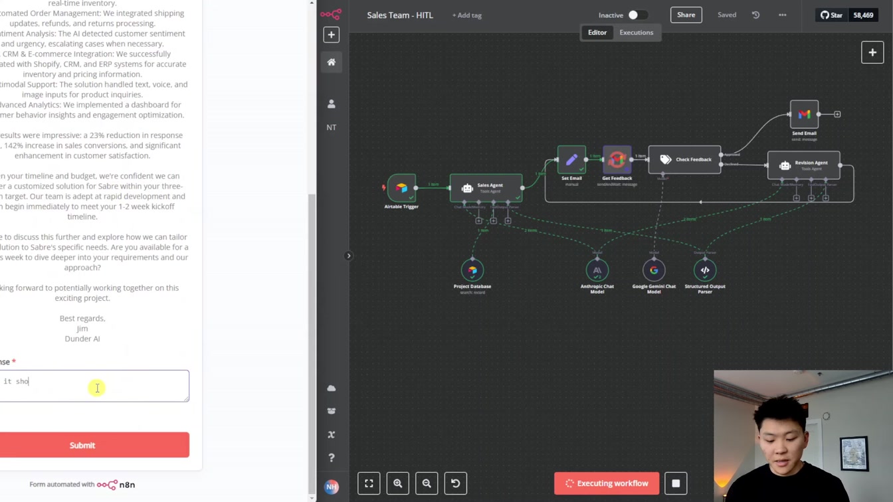The image size is (893, 502).
Task: Reset the canvas zoom level
Action: [456, 483]
